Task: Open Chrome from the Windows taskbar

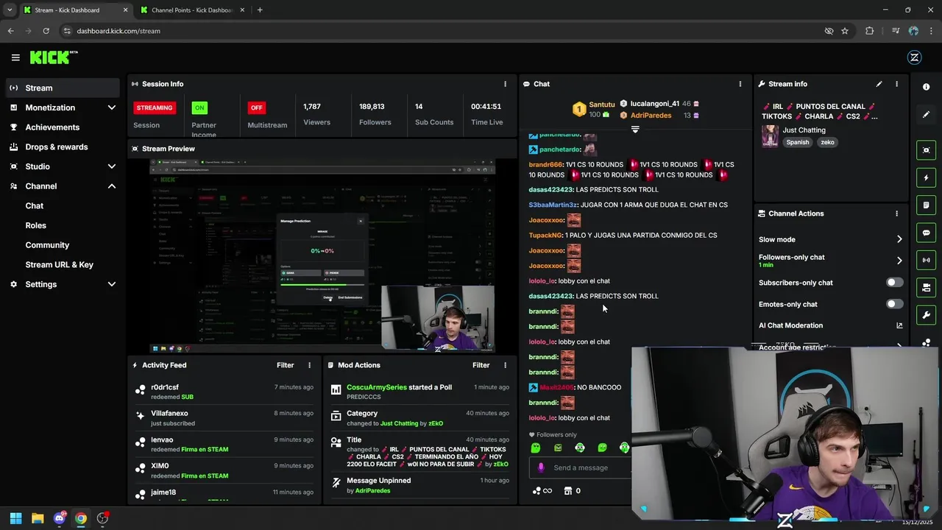Action: [x=81, y=518]
